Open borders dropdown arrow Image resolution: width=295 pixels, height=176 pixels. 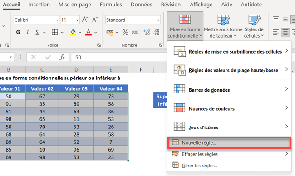62,33
